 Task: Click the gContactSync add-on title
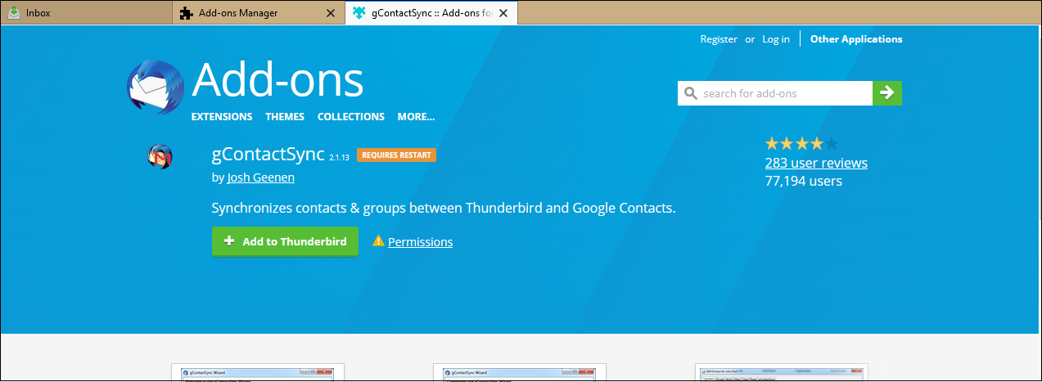(268, 155)
